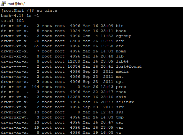Click the 'su cinta' command text
This screenshot has width=183, height=135.
(47, 10)
